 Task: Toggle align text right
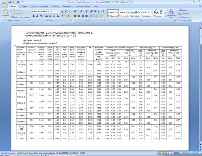tap(83, 16)
